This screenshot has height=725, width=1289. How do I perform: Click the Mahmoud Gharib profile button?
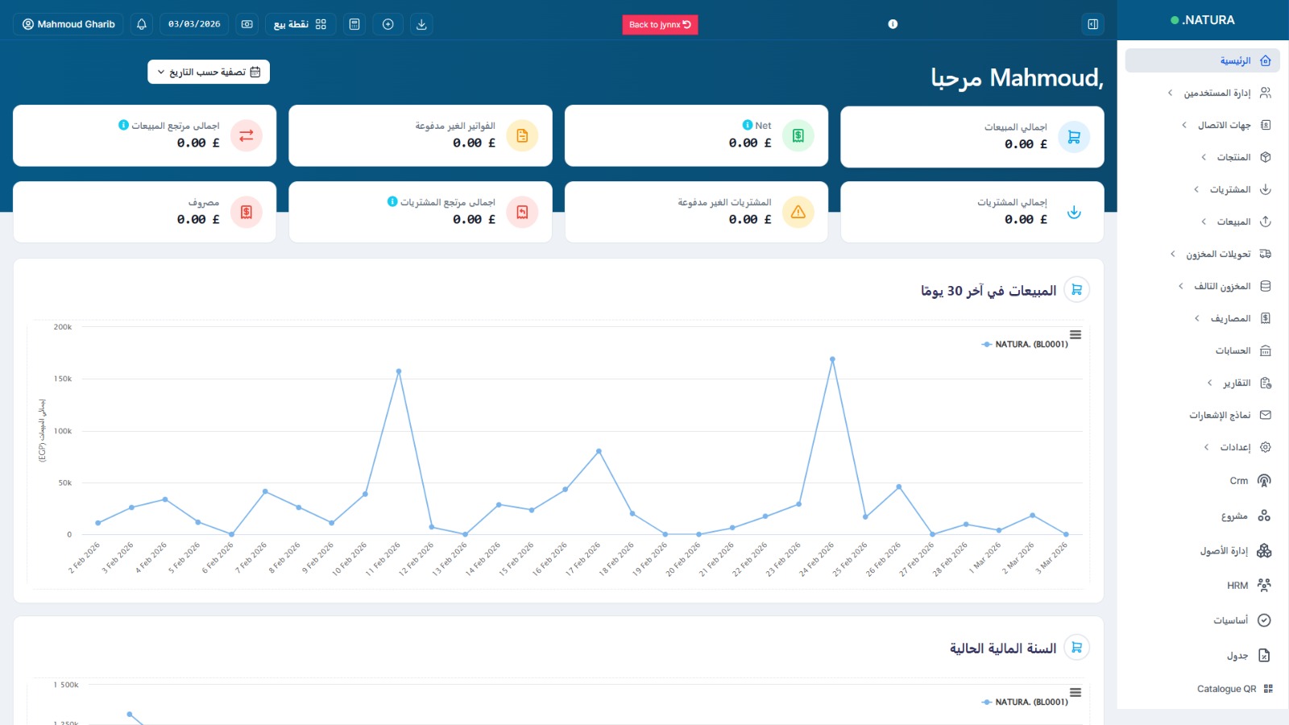click(x=68, y=24)
